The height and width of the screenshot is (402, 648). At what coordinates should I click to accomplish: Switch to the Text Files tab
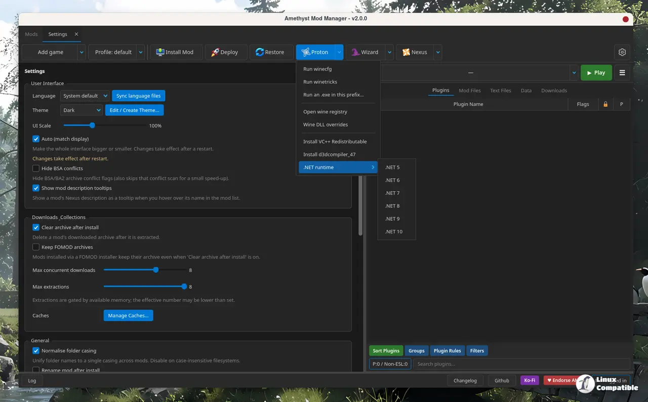point(501,91)
